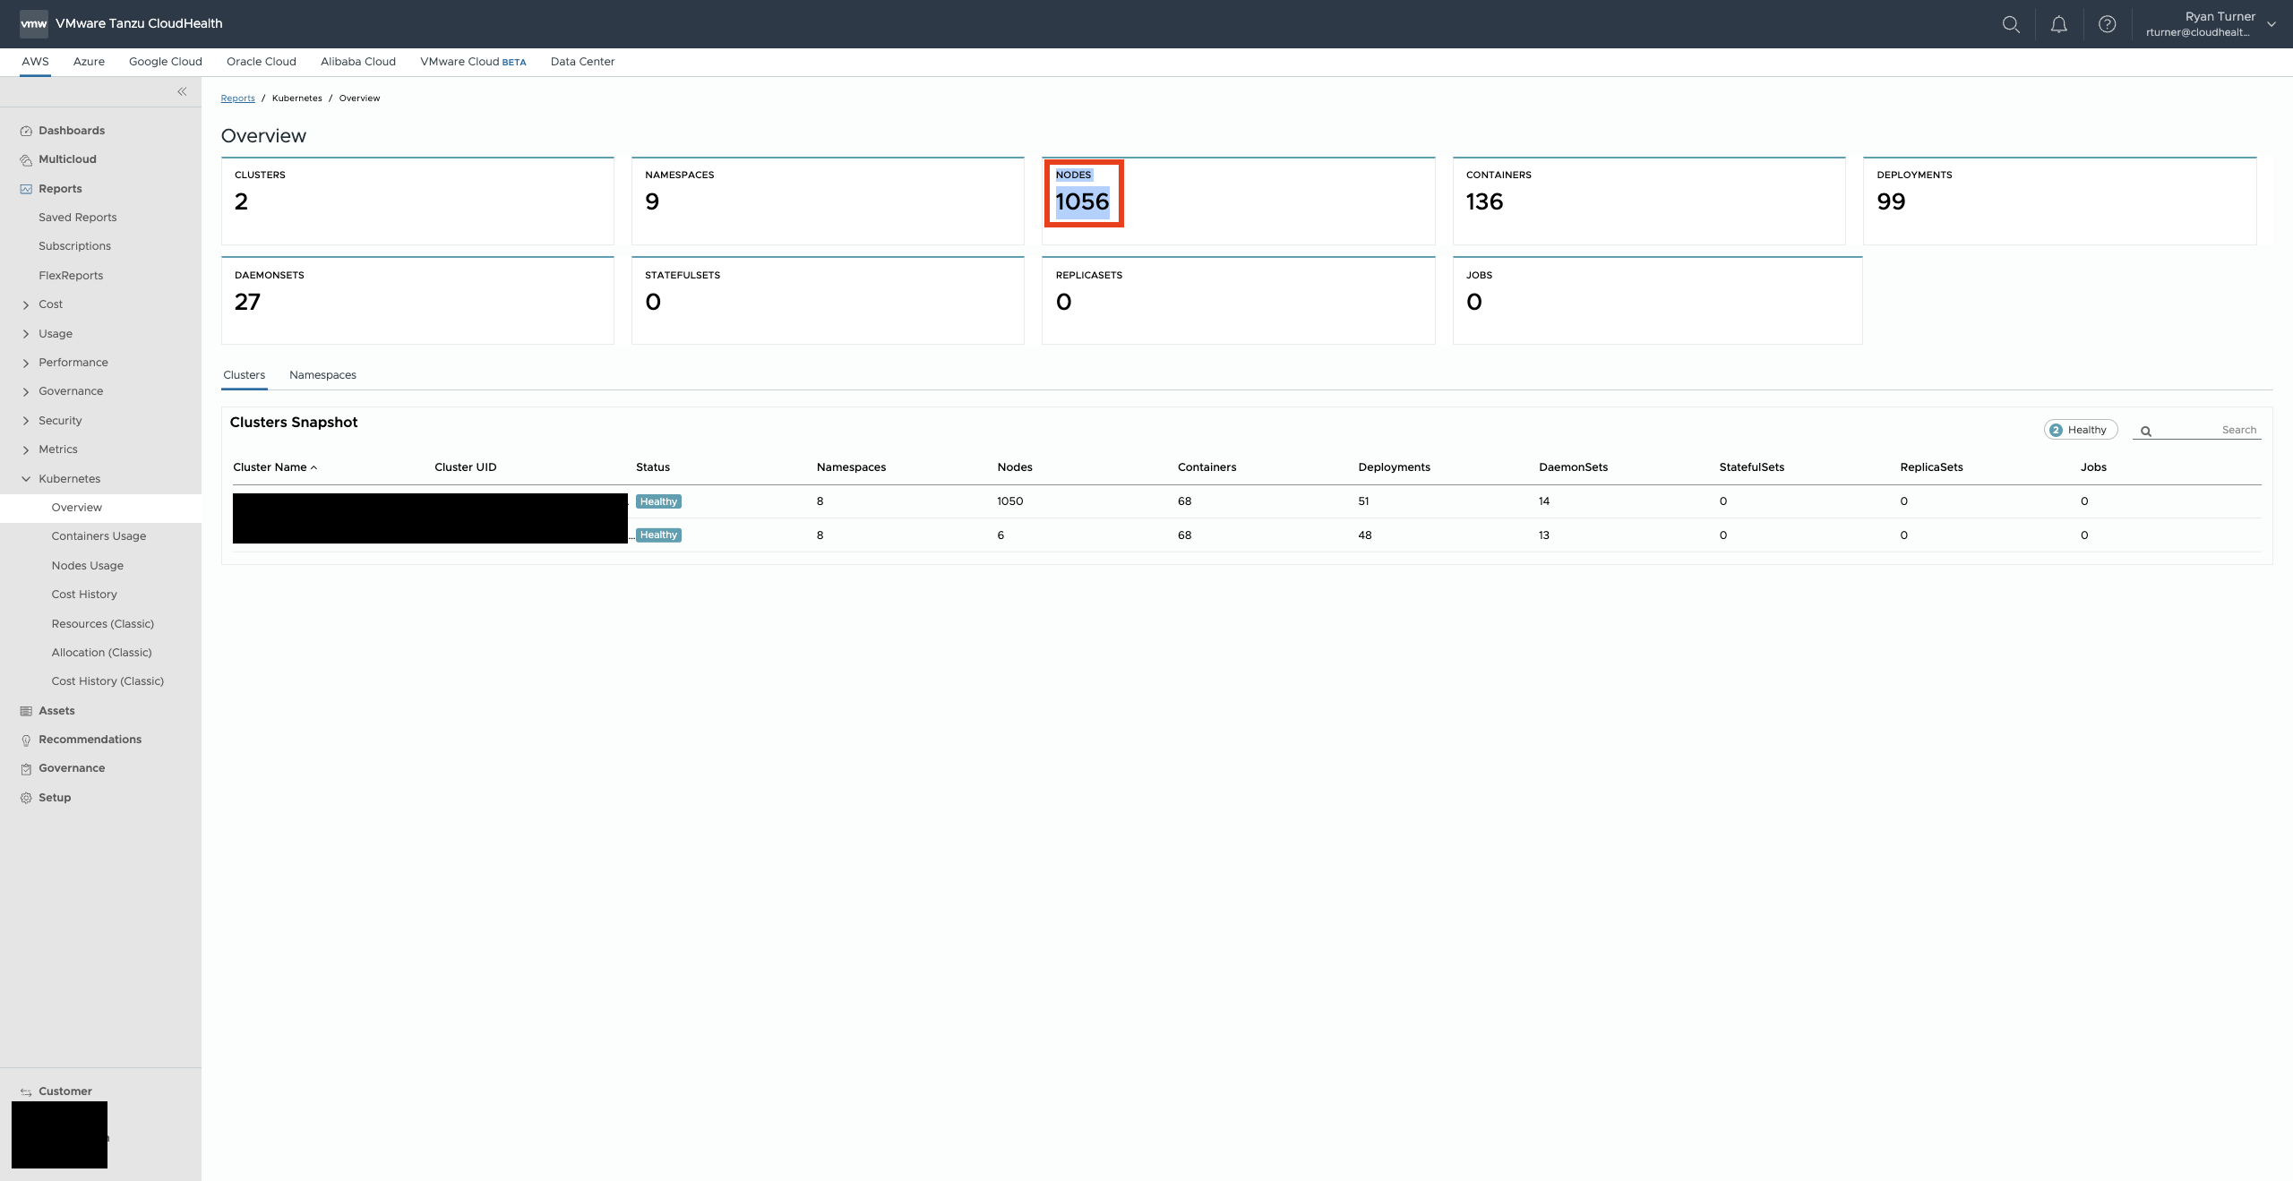This screenshot has height=1181, width=2293.
Task: Open Nodes Usage report
Action: click(x=88, y=566)
